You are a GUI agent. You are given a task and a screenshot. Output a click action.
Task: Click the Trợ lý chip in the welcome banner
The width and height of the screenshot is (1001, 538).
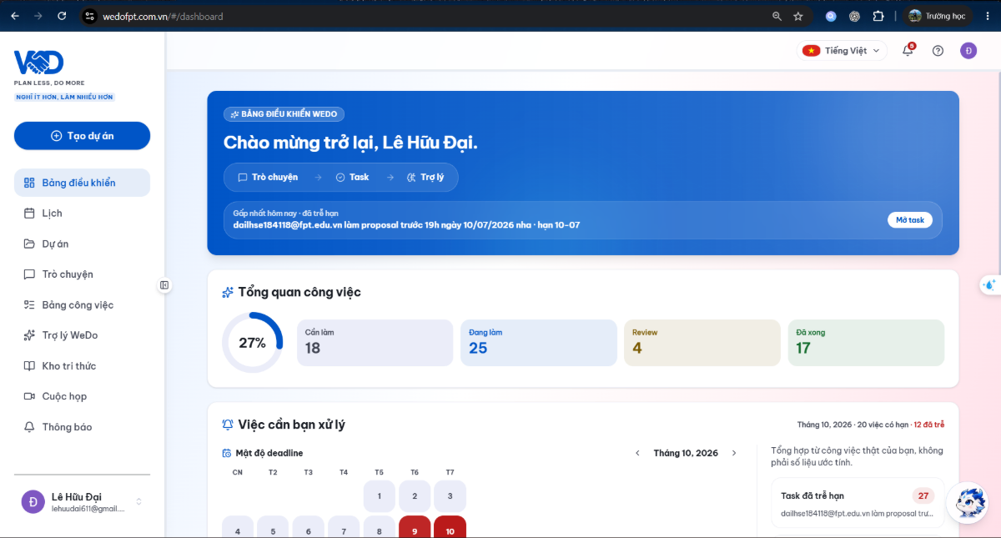pyautogui.click(x=425, y=177)
